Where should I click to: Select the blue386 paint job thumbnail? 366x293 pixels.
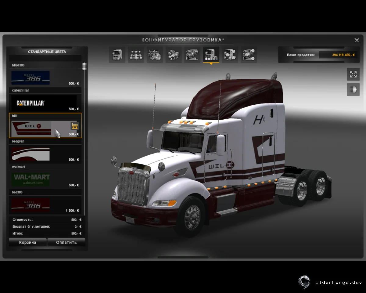[30, 78]
